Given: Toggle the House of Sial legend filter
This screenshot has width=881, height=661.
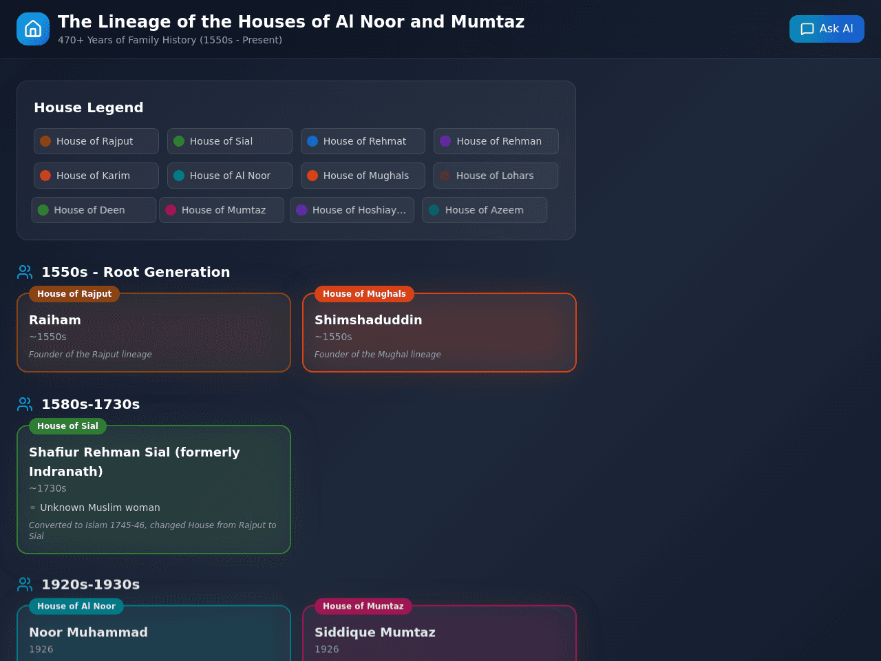Looking at the screenshot, I should tap(230, 141).
